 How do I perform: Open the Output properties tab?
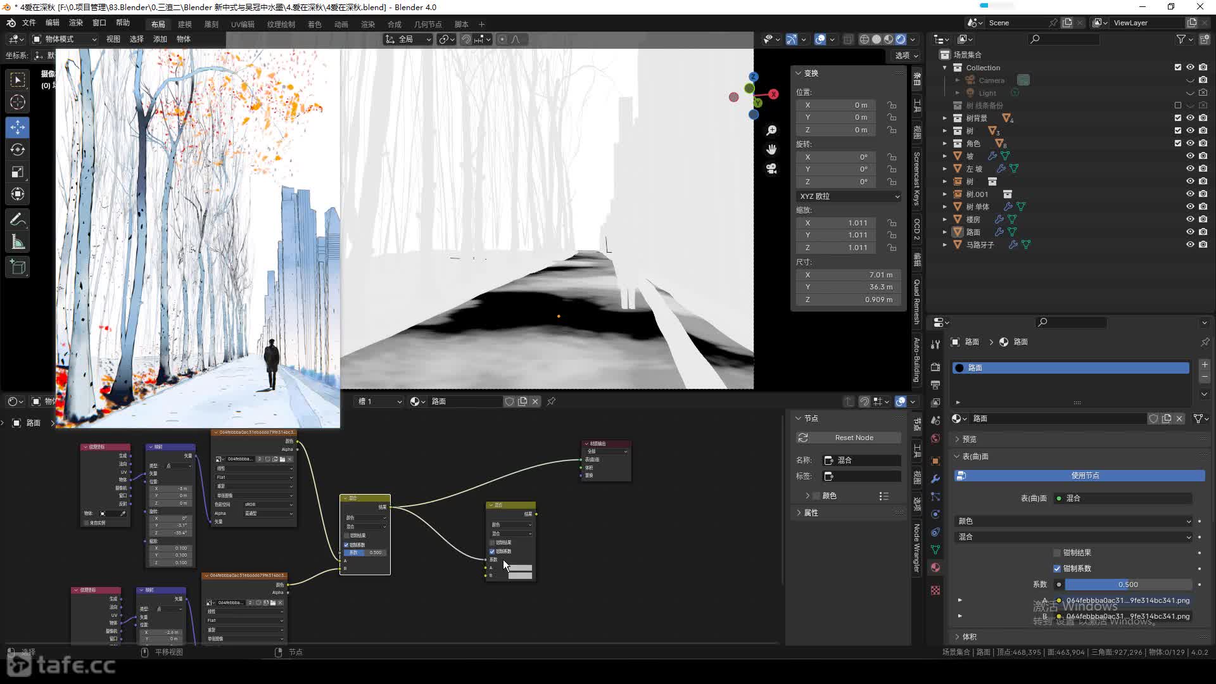click(x=935, y=384)
